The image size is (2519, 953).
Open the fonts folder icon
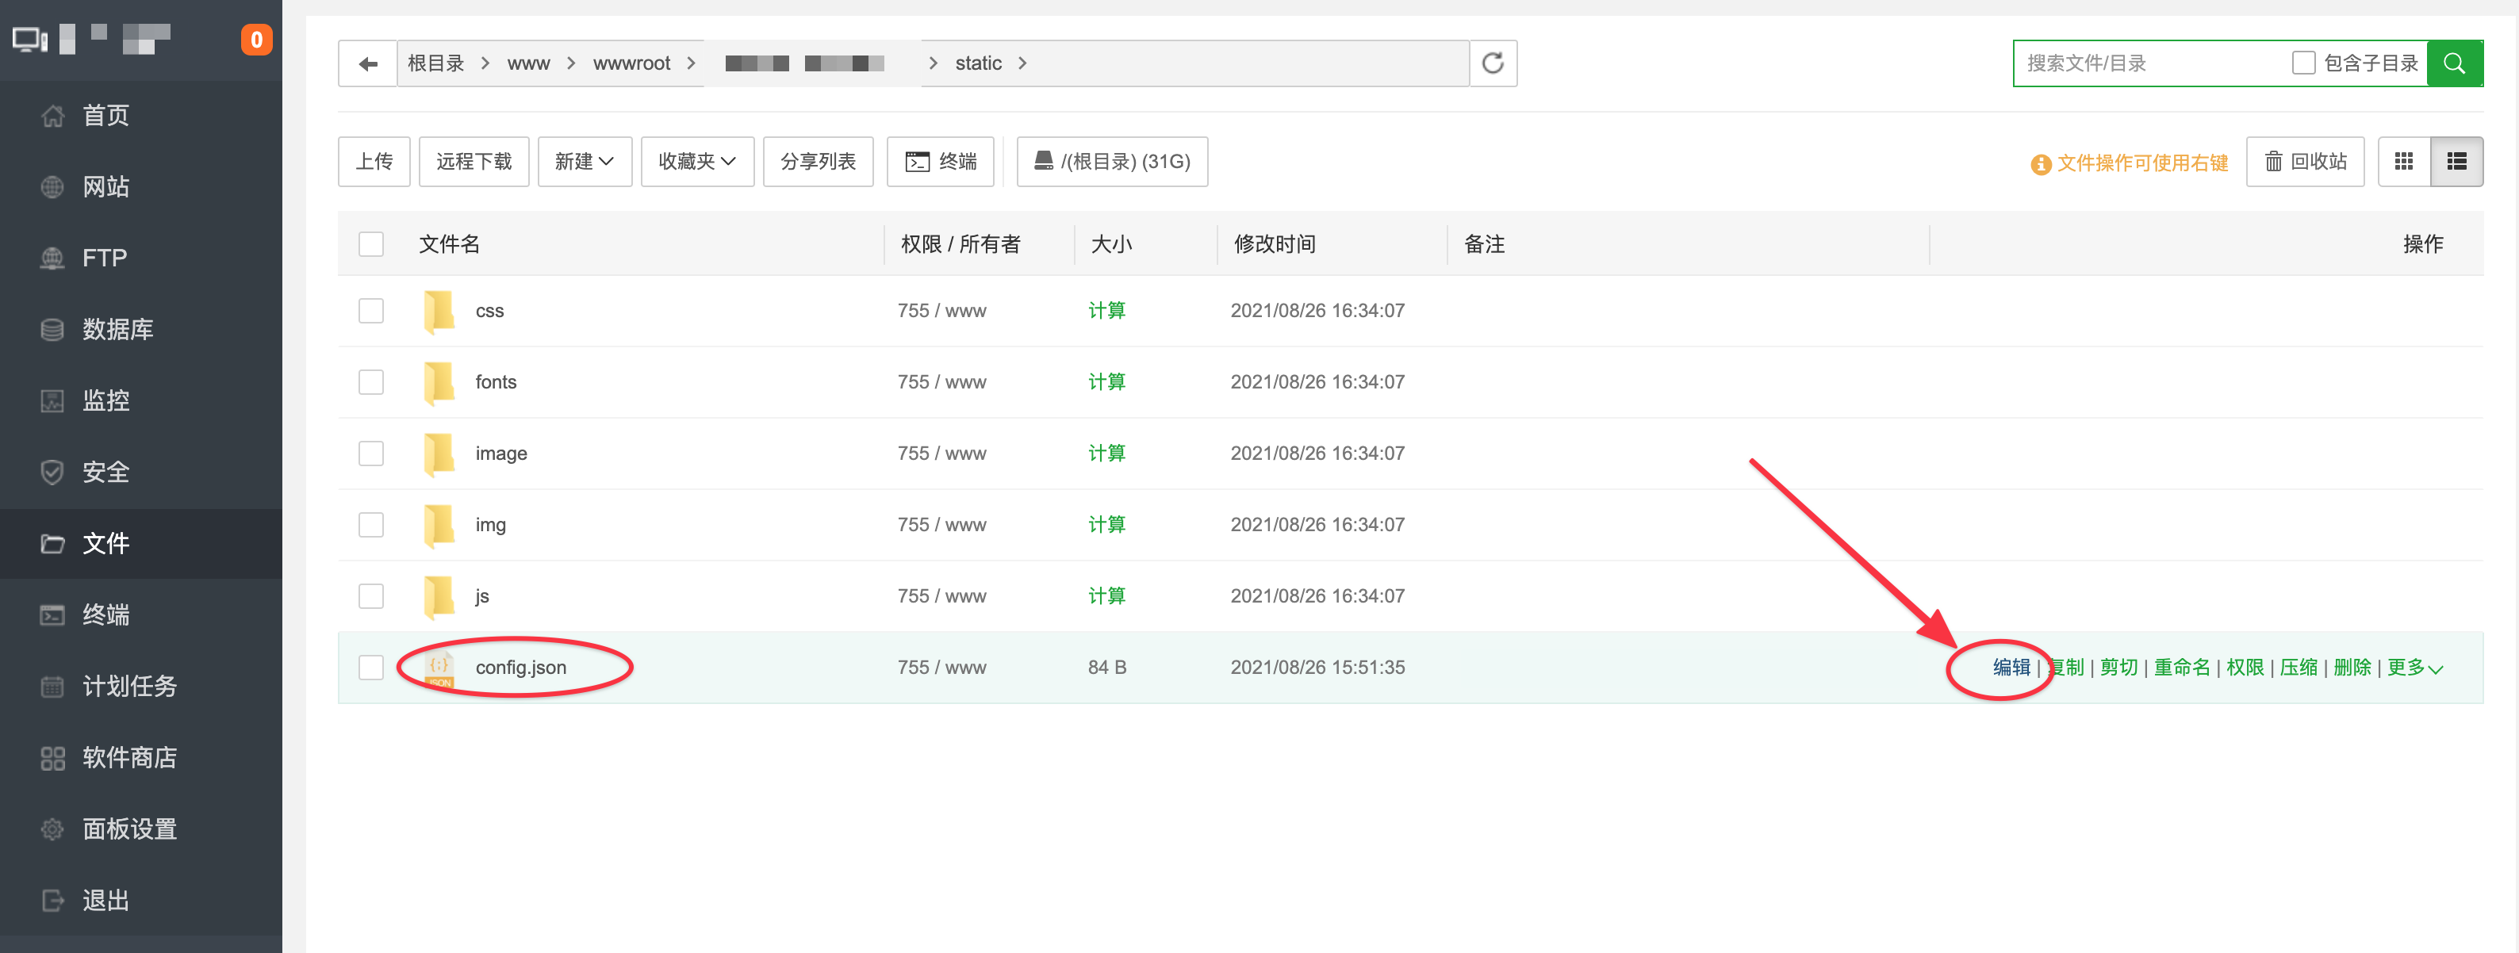point(439,382)
